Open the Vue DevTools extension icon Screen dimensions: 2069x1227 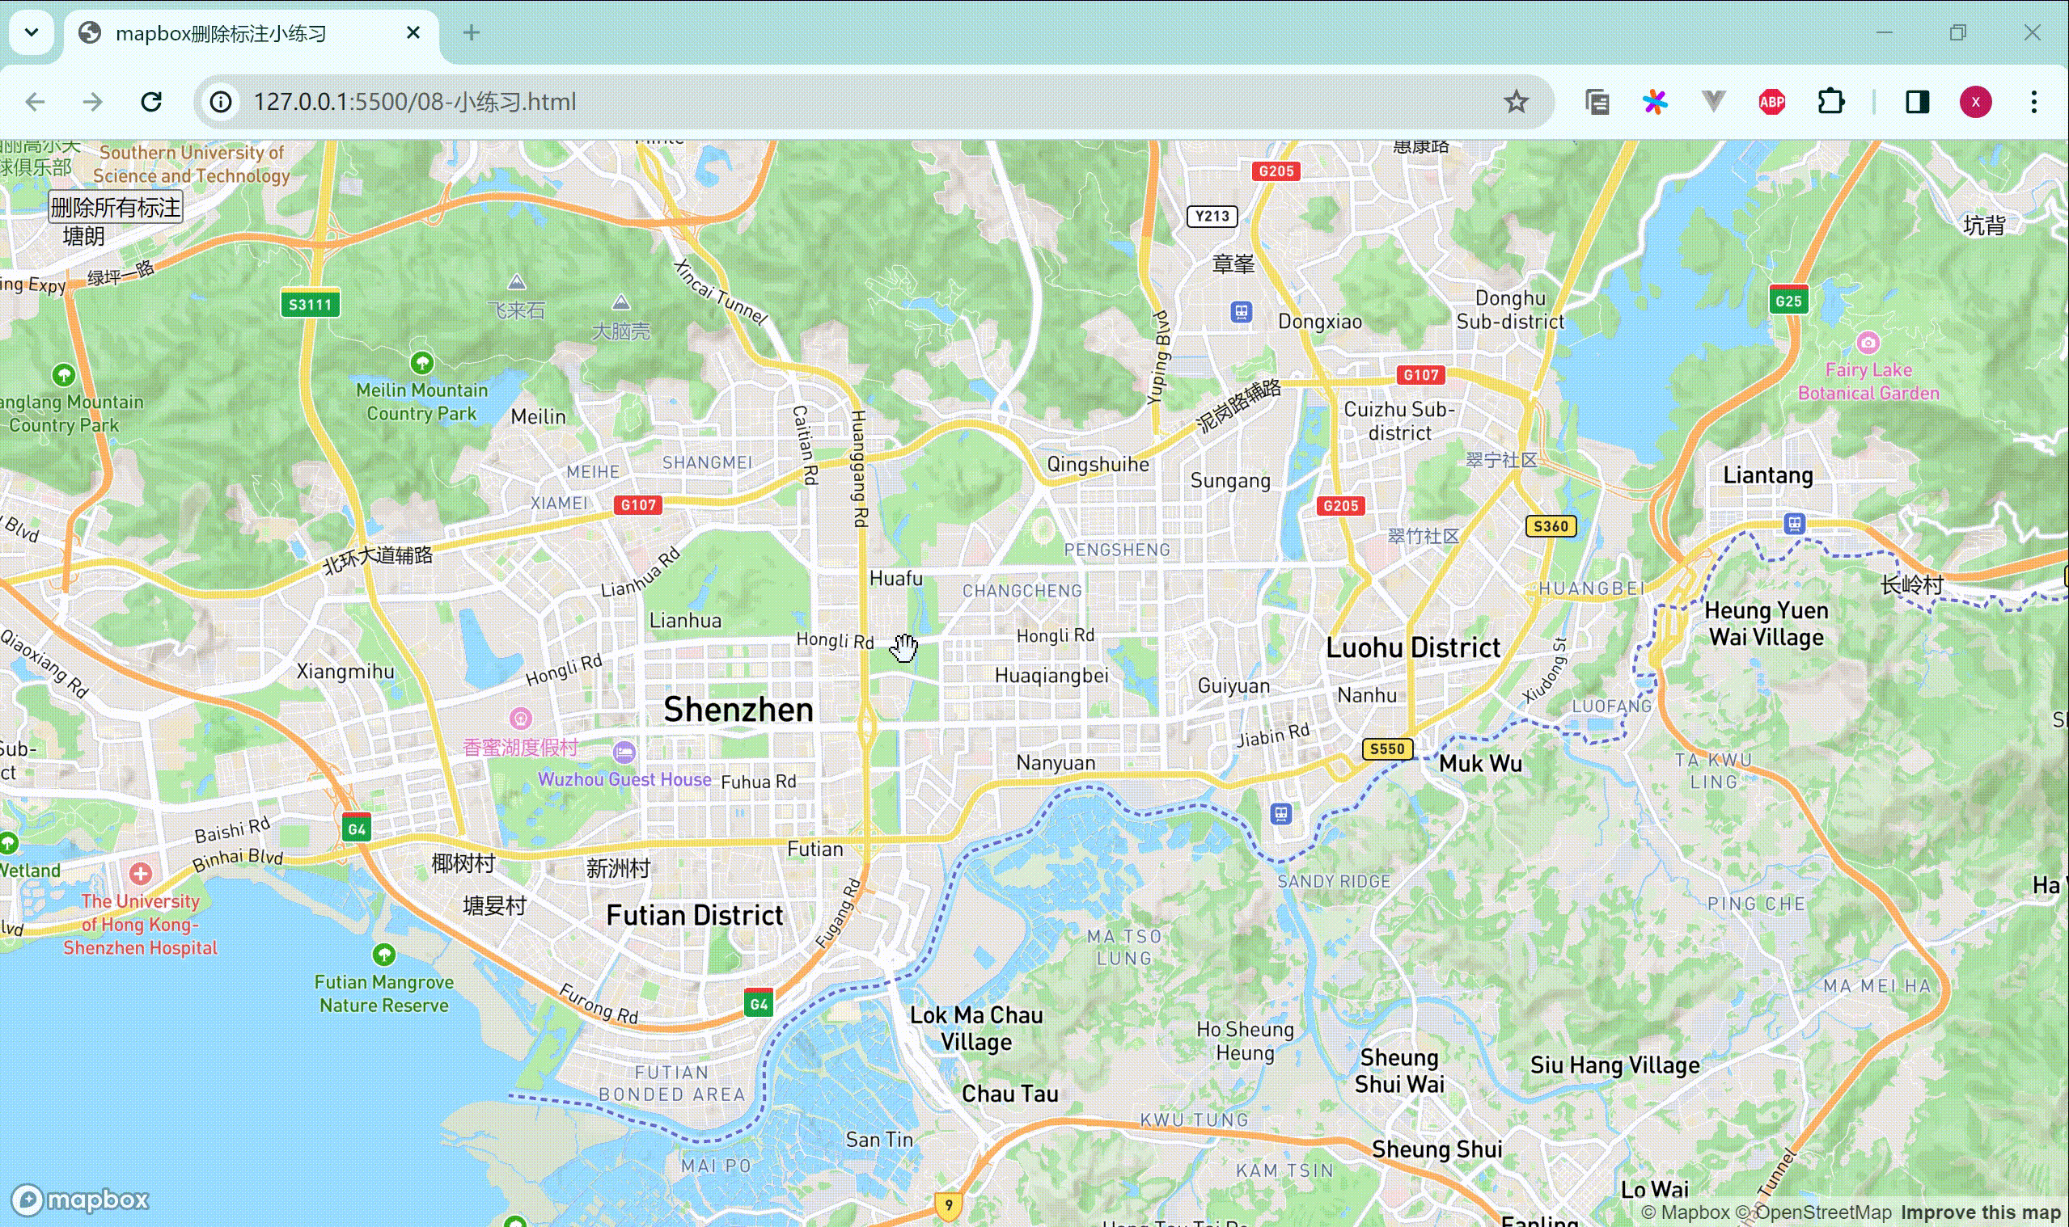(1711, 102)
